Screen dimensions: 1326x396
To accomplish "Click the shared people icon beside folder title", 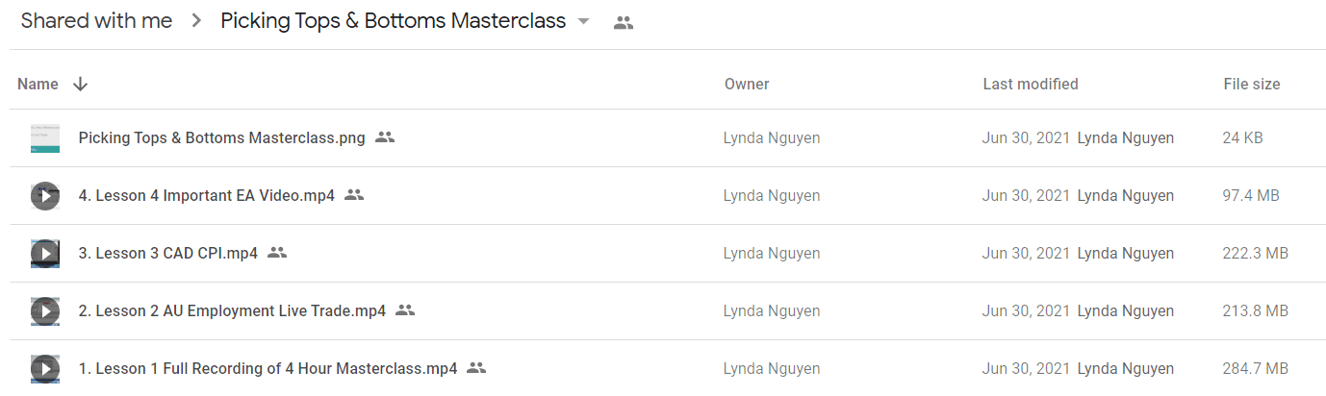I will 624,23.
